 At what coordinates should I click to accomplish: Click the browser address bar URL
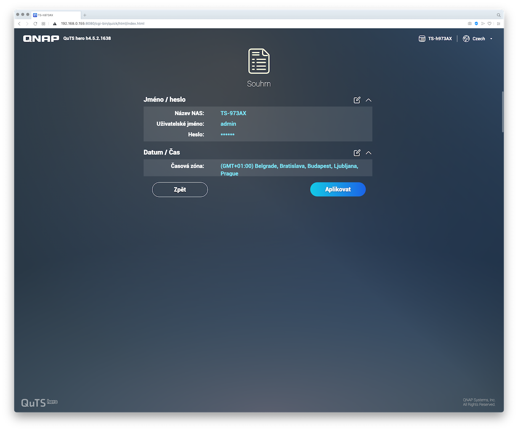point(103,24)
